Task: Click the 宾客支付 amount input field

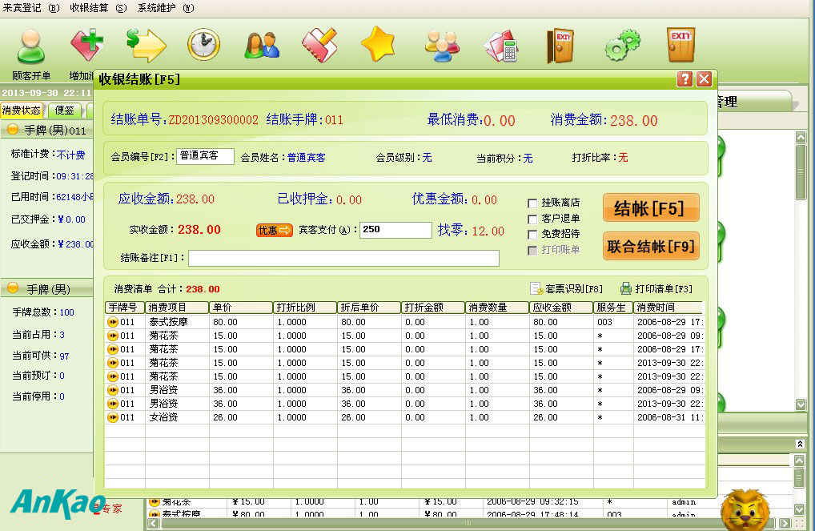Action: coord(395,230)
